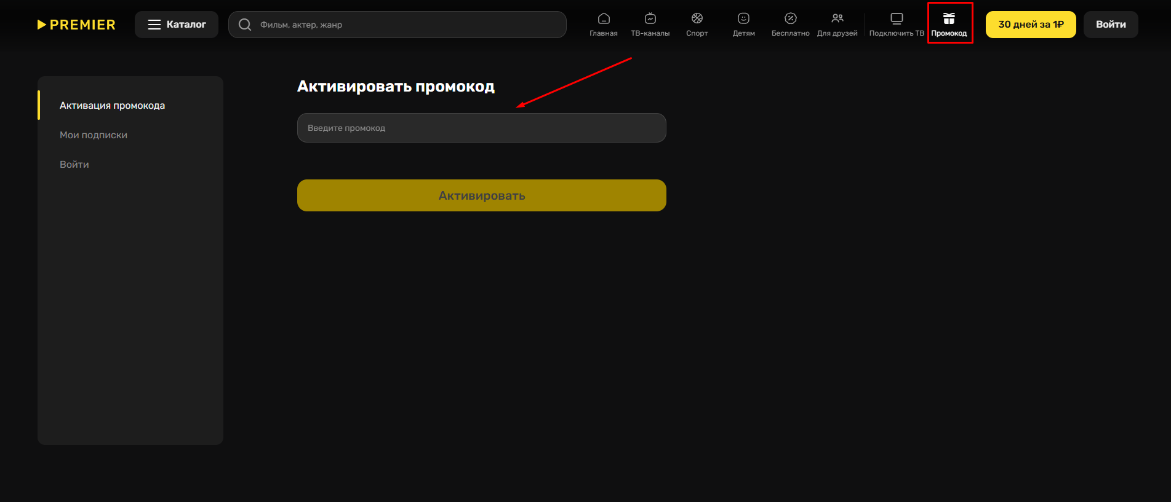Open the Каталог hamburger menu

177,25
